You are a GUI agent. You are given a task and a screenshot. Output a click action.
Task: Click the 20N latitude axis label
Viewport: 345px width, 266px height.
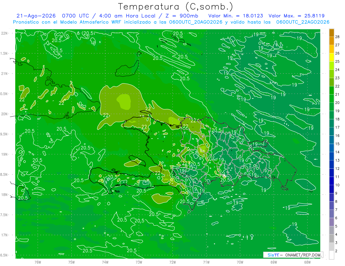(x=5, y=114)
